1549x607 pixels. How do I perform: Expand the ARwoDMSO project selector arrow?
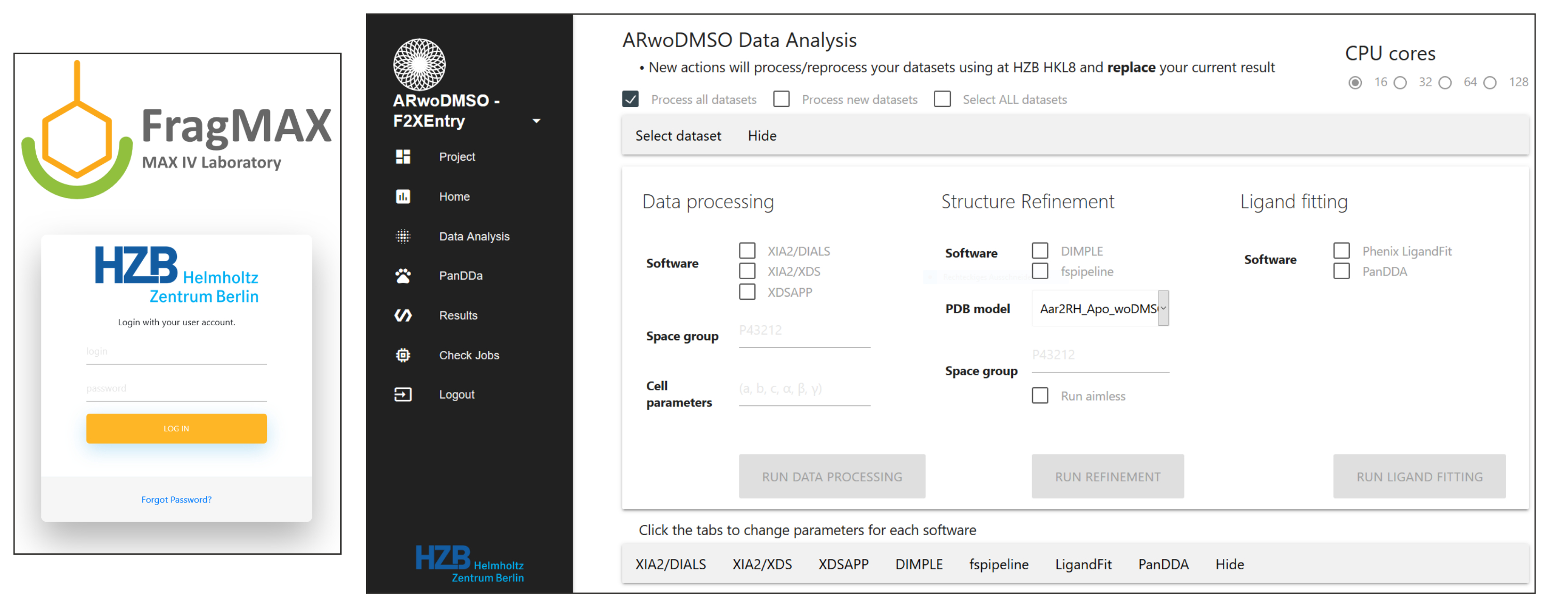[536, 121]
